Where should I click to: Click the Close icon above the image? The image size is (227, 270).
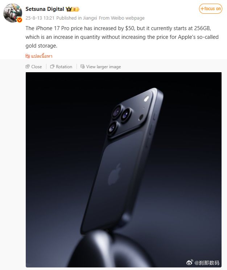click(x=28, y=66)
